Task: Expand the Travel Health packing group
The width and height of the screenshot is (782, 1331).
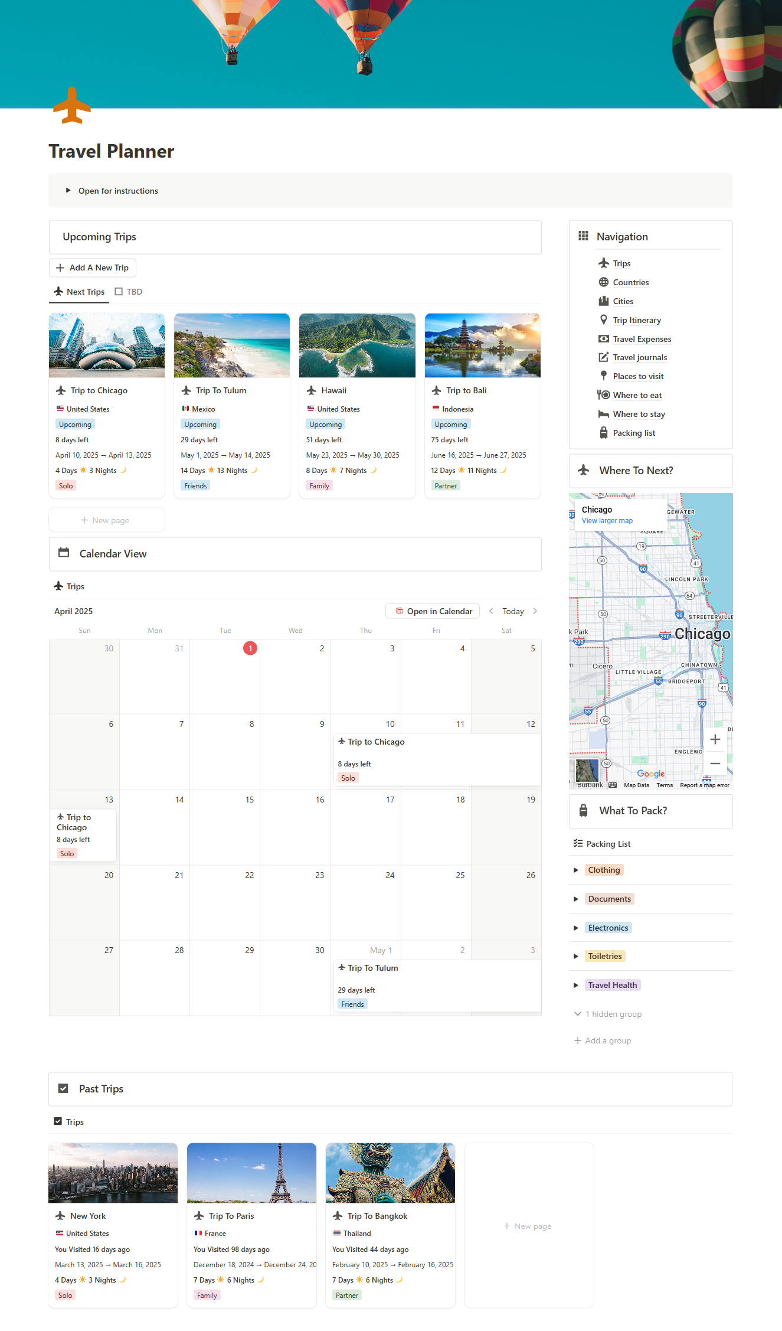Action: point(576,985)
